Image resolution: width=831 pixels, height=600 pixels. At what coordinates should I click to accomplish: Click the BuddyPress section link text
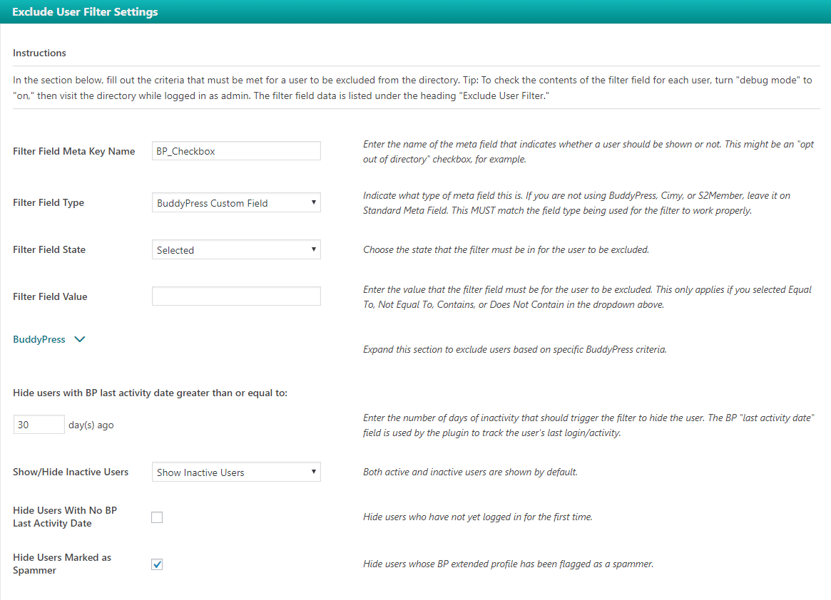[x=39, y=340]
